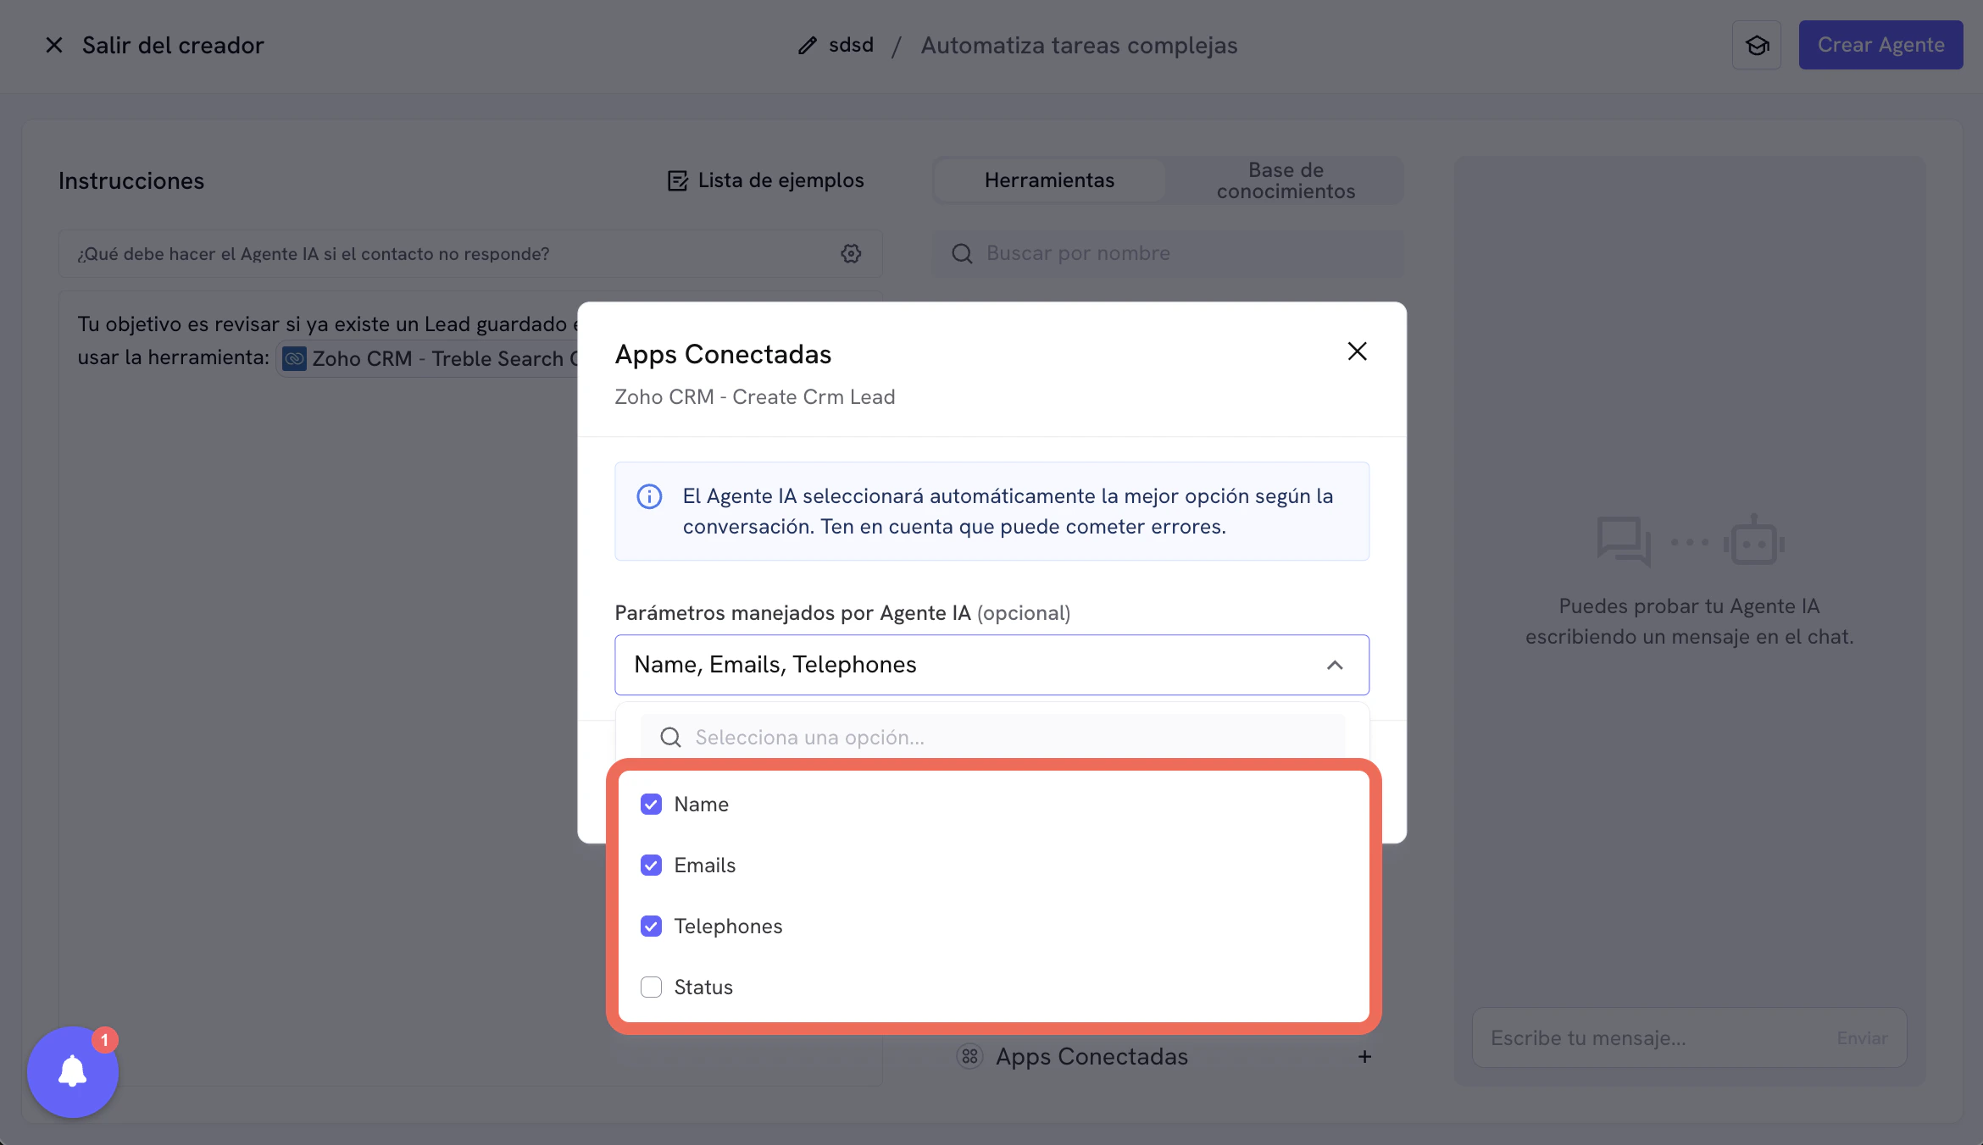Close the Apps Conectadas dialog
The height and width of the screenshot is (1145, 1983).
click(x=1357, y=351)
